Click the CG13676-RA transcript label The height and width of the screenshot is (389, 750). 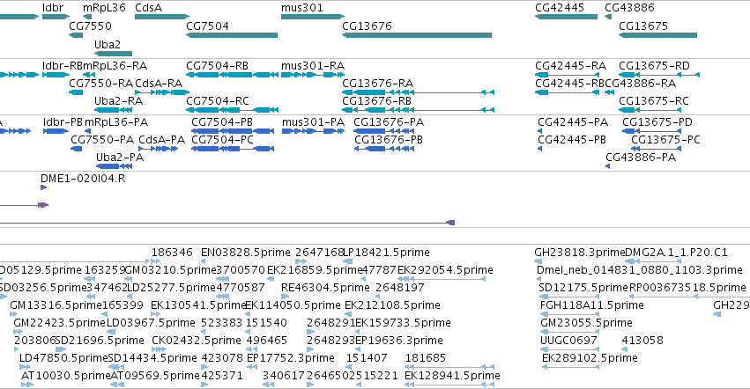pos(377,84)
